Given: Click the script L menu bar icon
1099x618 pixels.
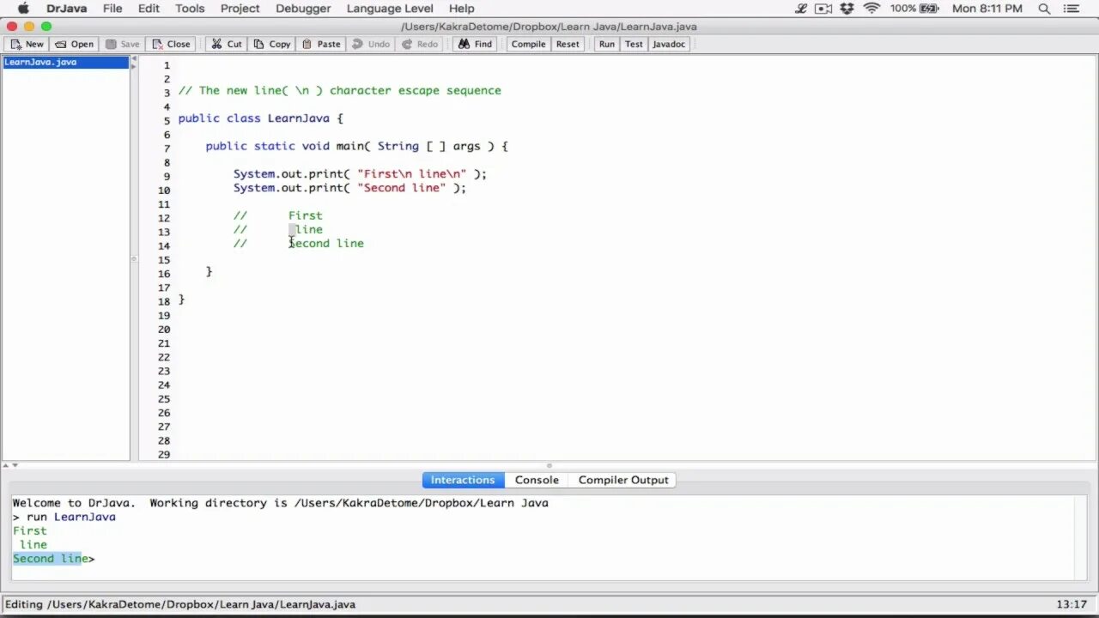Looking at the screenshot, I should (801, 9).
